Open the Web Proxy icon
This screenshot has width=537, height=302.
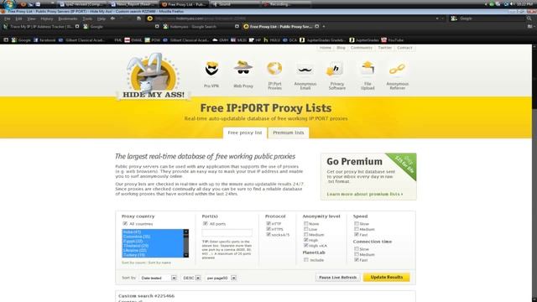243,67
